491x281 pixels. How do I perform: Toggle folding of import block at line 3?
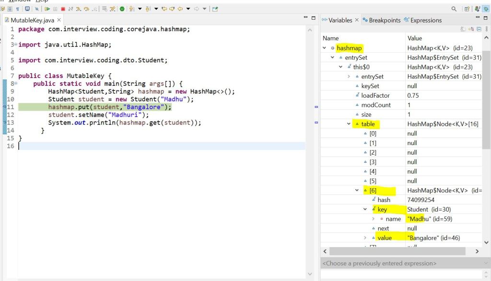[16, 45]
